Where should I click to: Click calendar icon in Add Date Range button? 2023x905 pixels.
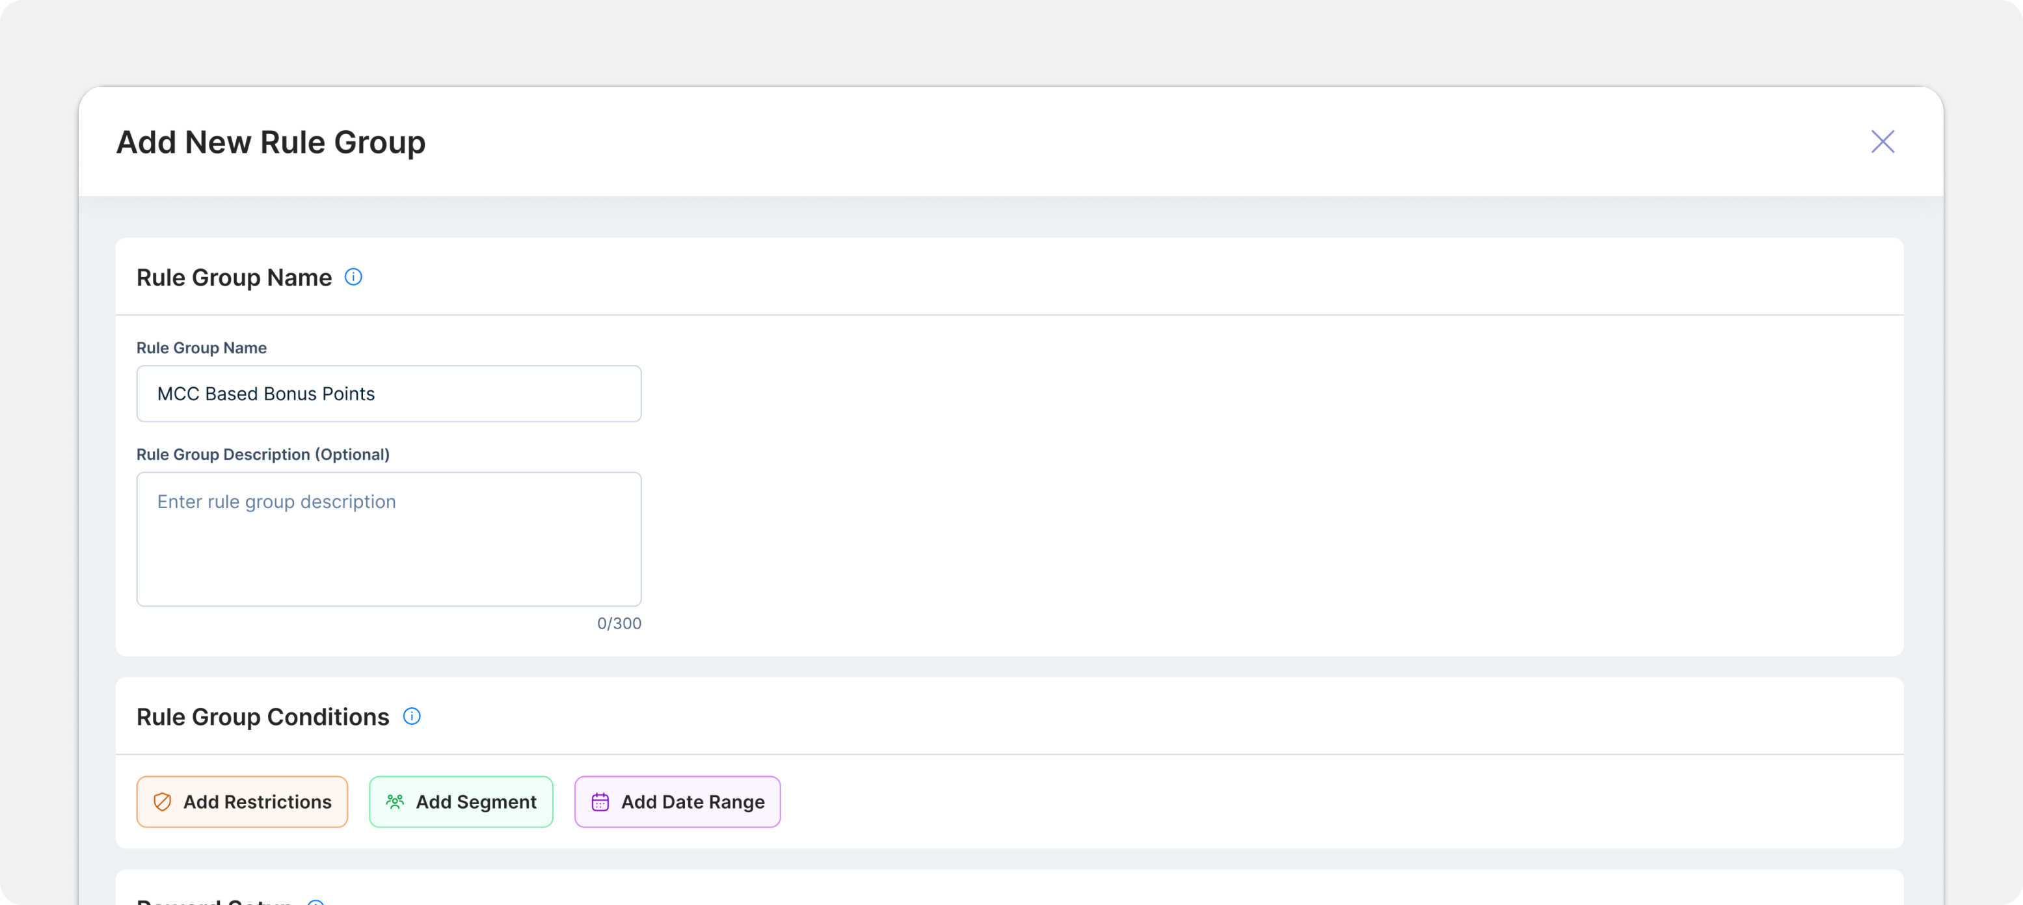pos(600,802)
